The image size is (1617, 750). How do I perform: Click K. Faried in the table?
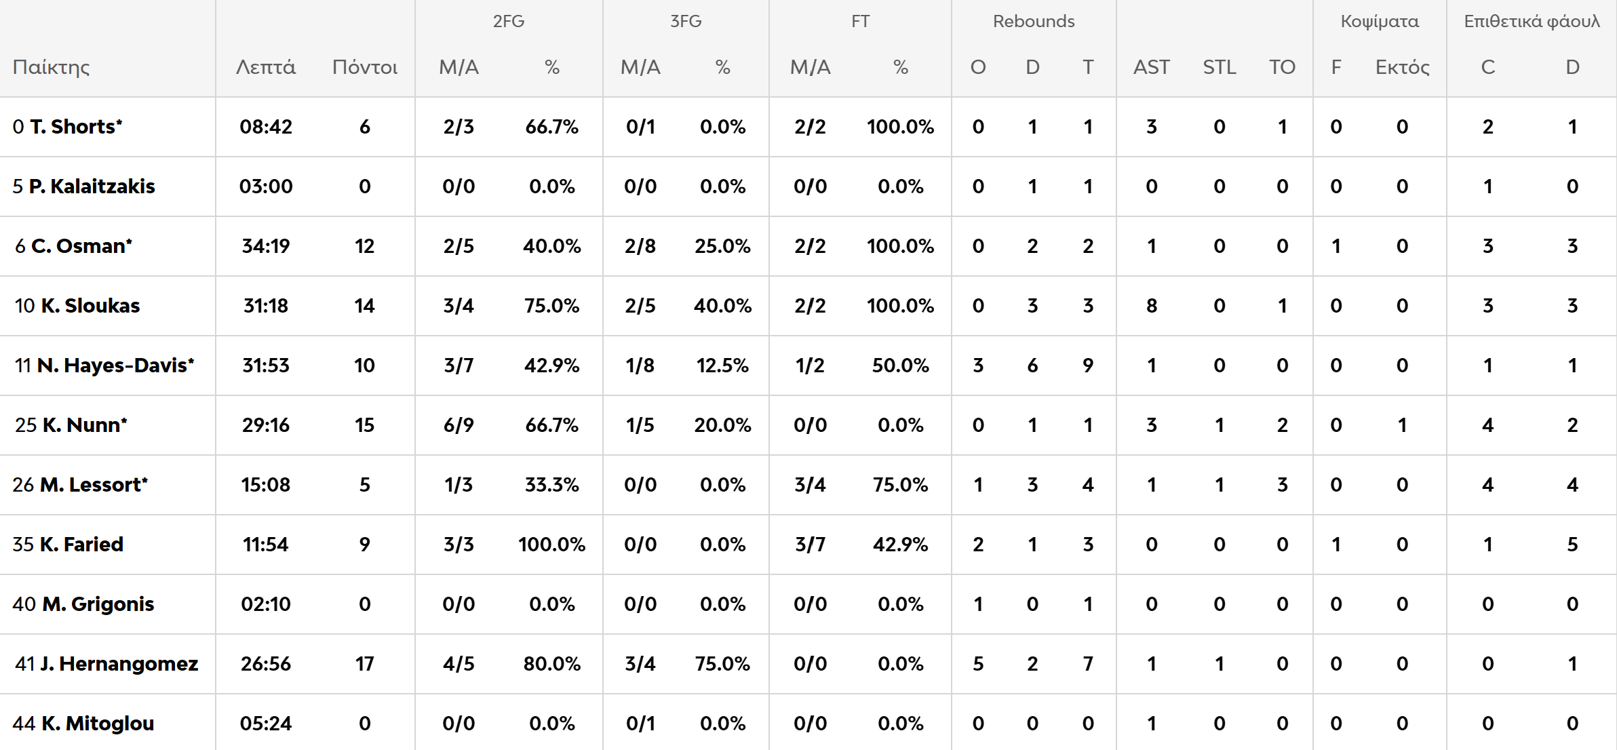(81, 545)
